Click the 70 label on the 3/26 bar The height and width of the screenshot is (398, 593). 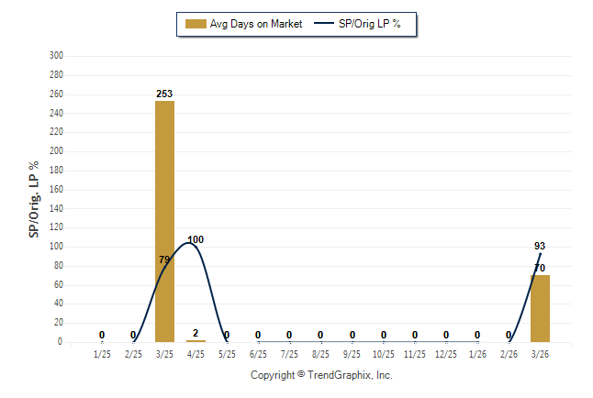tap(540, 268)
